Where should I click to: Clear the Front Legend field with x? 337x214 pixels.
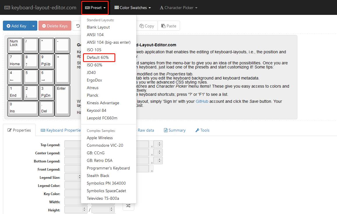[x=152, y=171]
